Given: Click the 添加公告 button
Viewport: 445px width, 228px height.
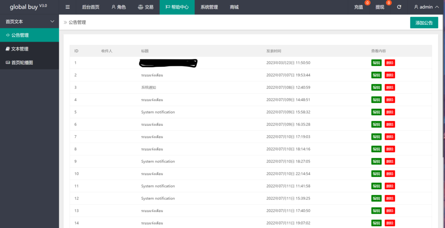Looking at the screenshot, I should click(x=424, y=23).
